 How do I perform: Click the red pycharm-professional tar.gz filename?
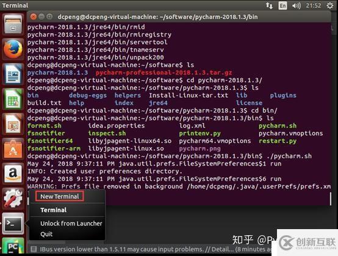(x=164, y=73)
